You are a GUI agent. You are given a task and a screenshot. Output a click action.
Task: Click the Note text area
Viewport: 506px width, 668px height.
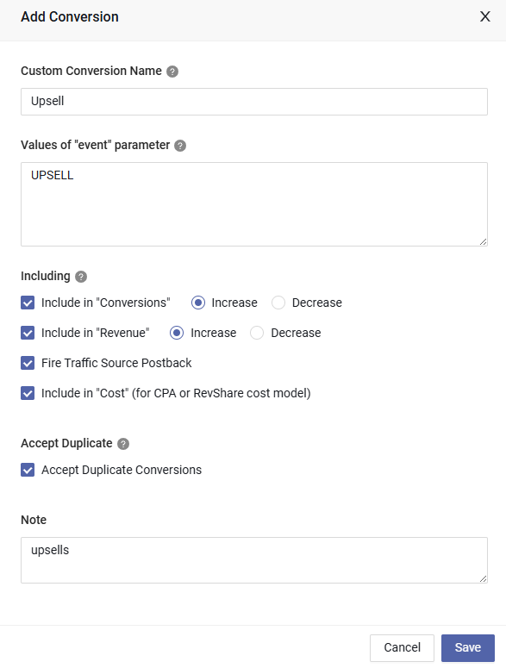[x=254, y=560]
